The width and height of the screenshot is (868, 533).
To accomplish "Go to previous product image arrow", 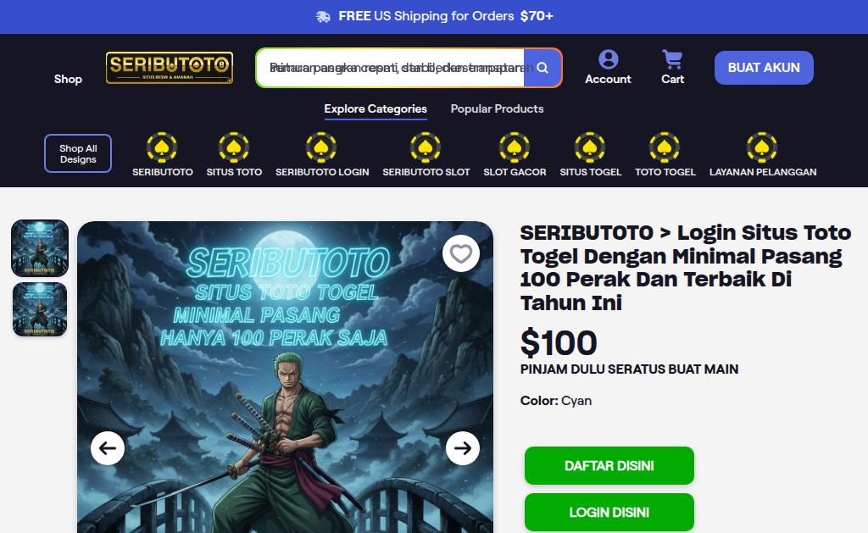I will (x=108, y=447).
